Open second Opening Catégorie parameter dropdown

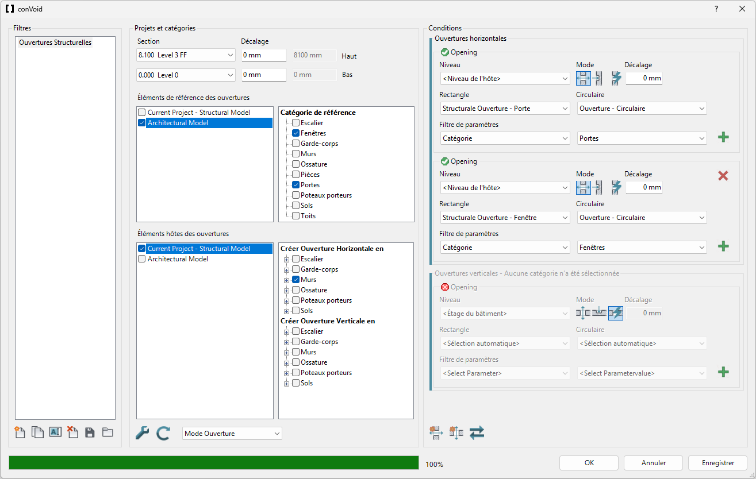505,248
